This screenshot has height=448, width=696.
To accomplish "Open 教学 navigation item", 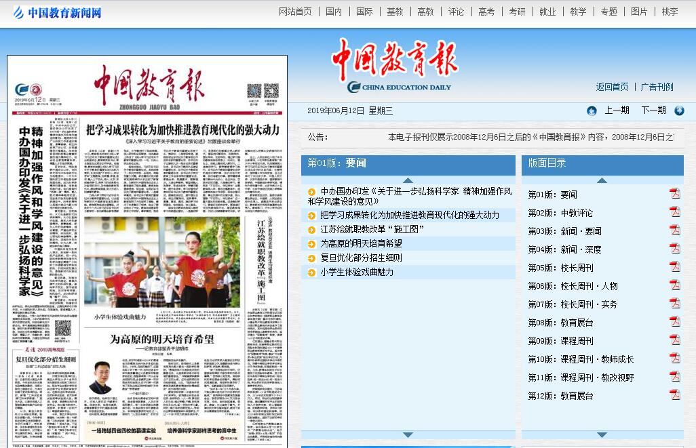I will point(578,12).
